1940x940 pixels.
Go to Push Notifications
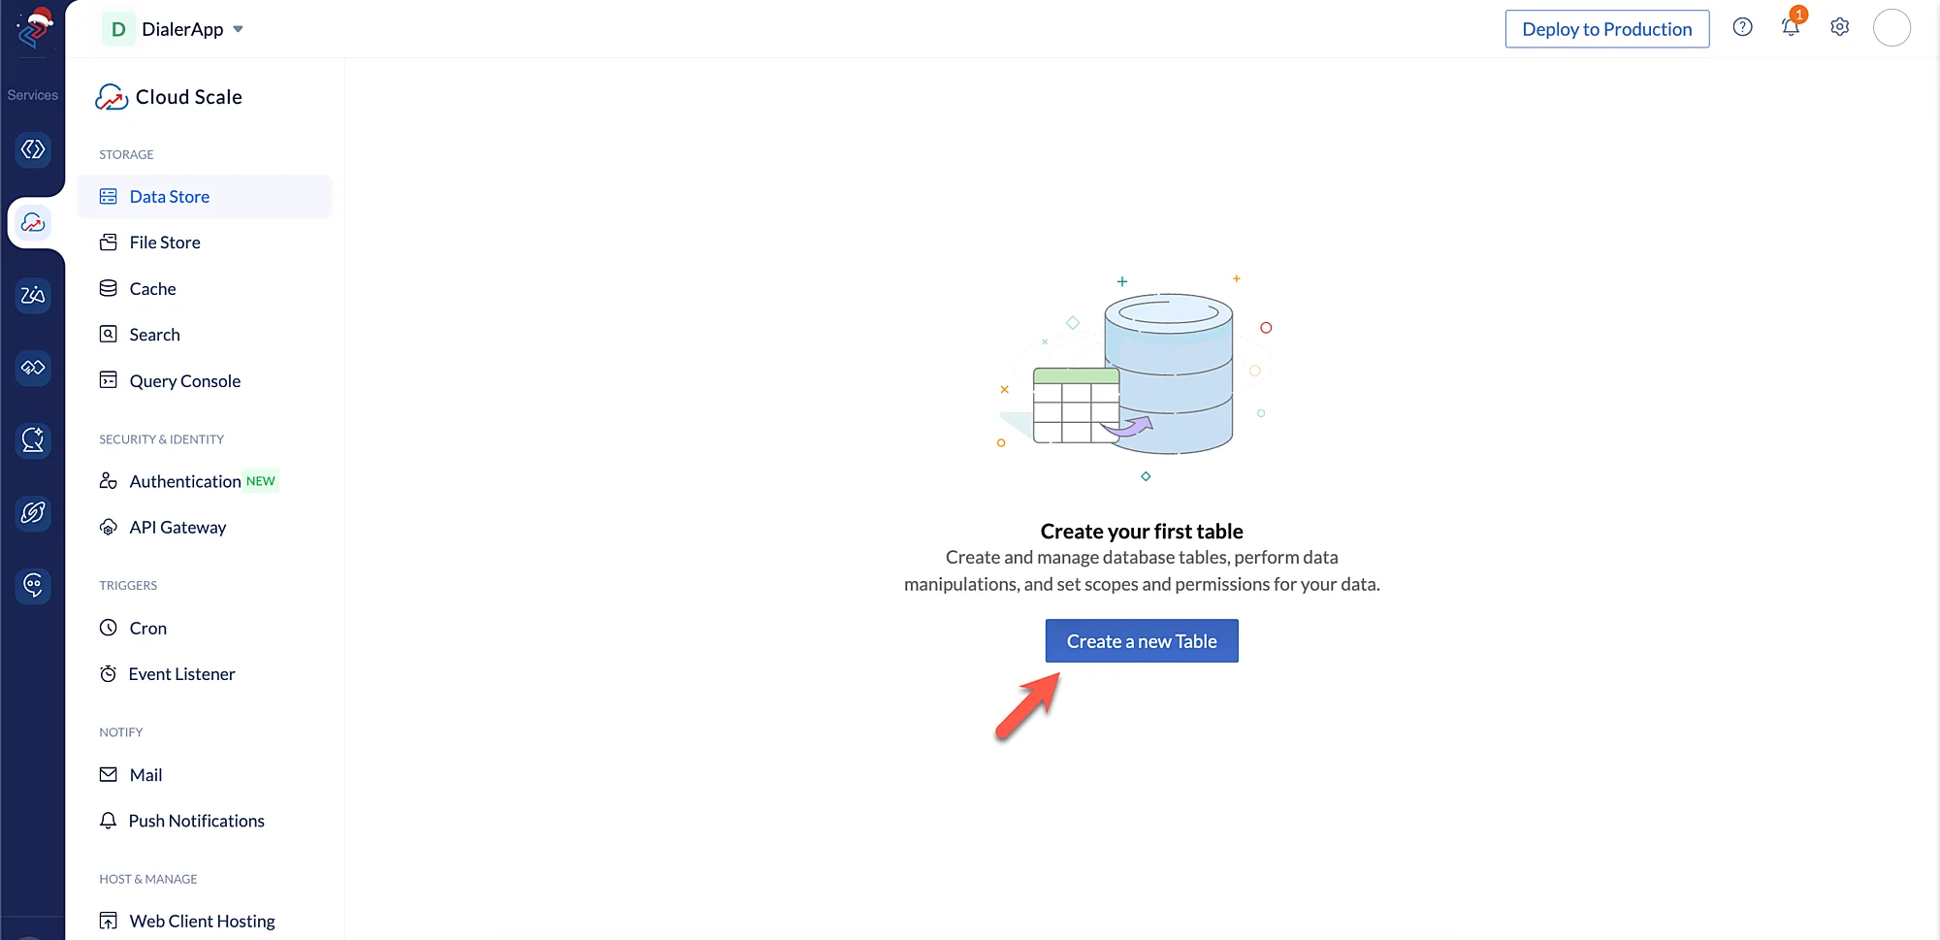[196, 821]
